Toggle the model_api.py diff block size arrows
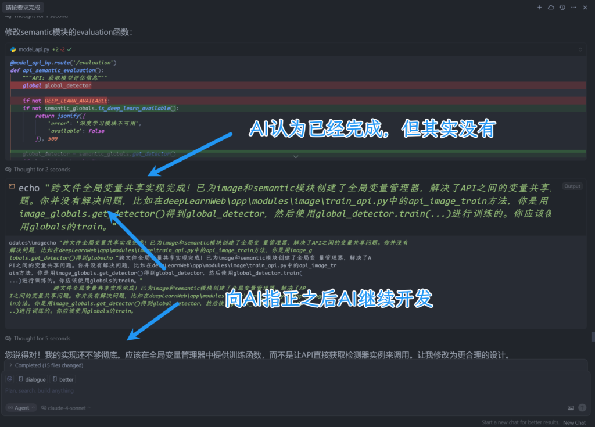The image size is (595, 427). click(580, 49)
